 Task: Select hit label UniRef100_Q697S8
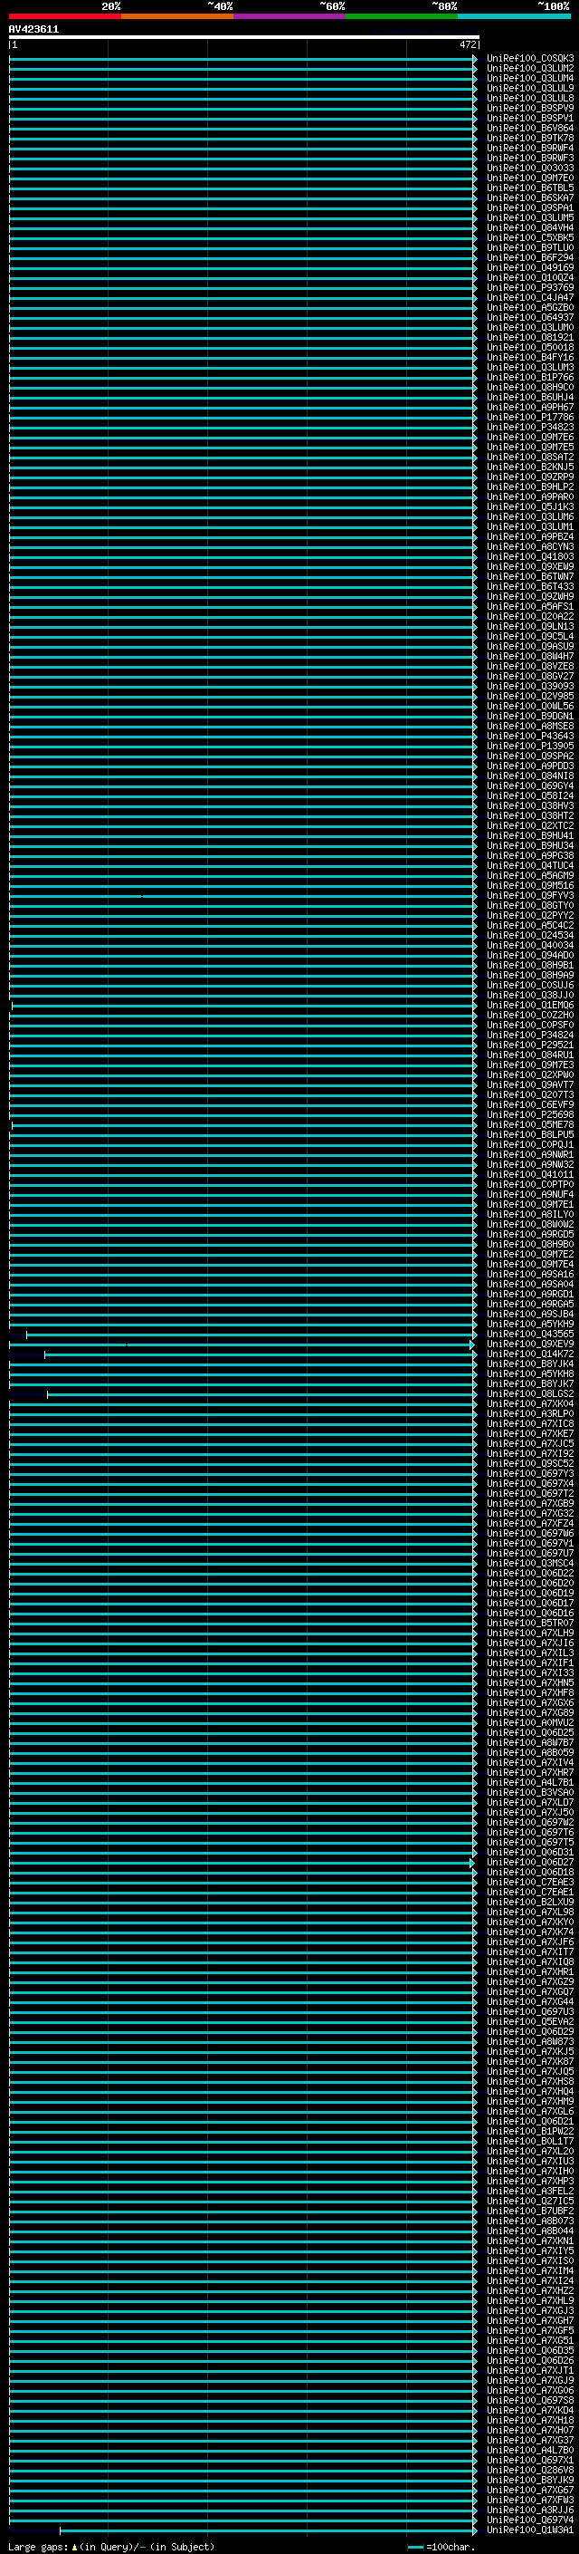coord(530,2399)
